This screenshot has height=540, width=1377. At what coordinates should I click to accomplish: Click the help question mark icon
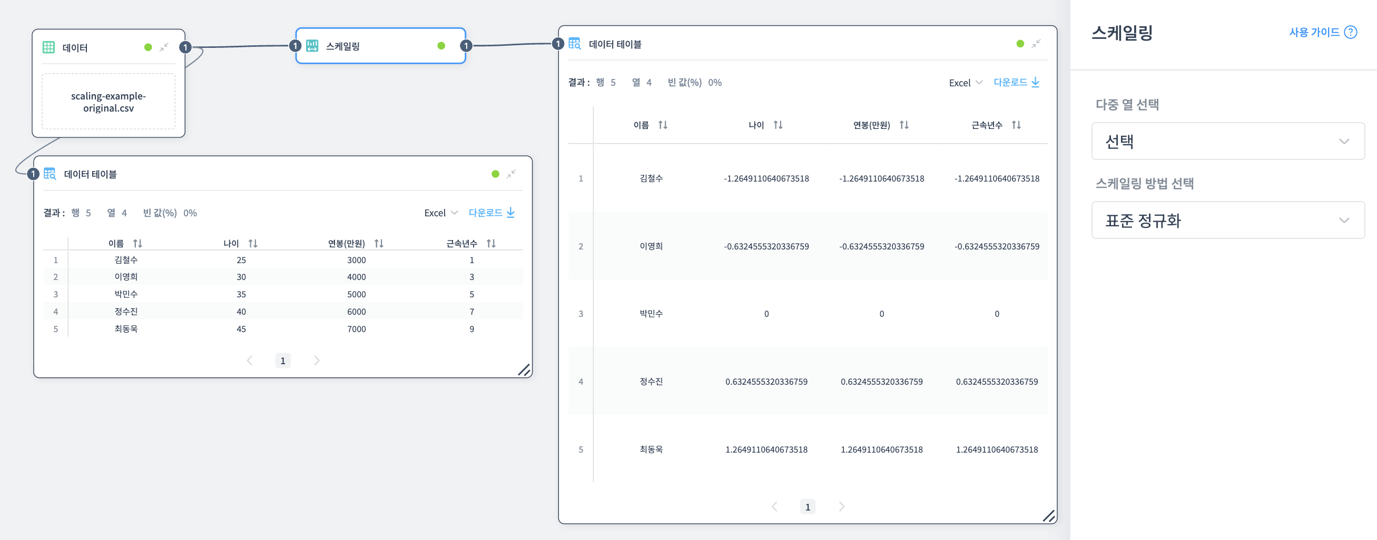point(1350,33)
